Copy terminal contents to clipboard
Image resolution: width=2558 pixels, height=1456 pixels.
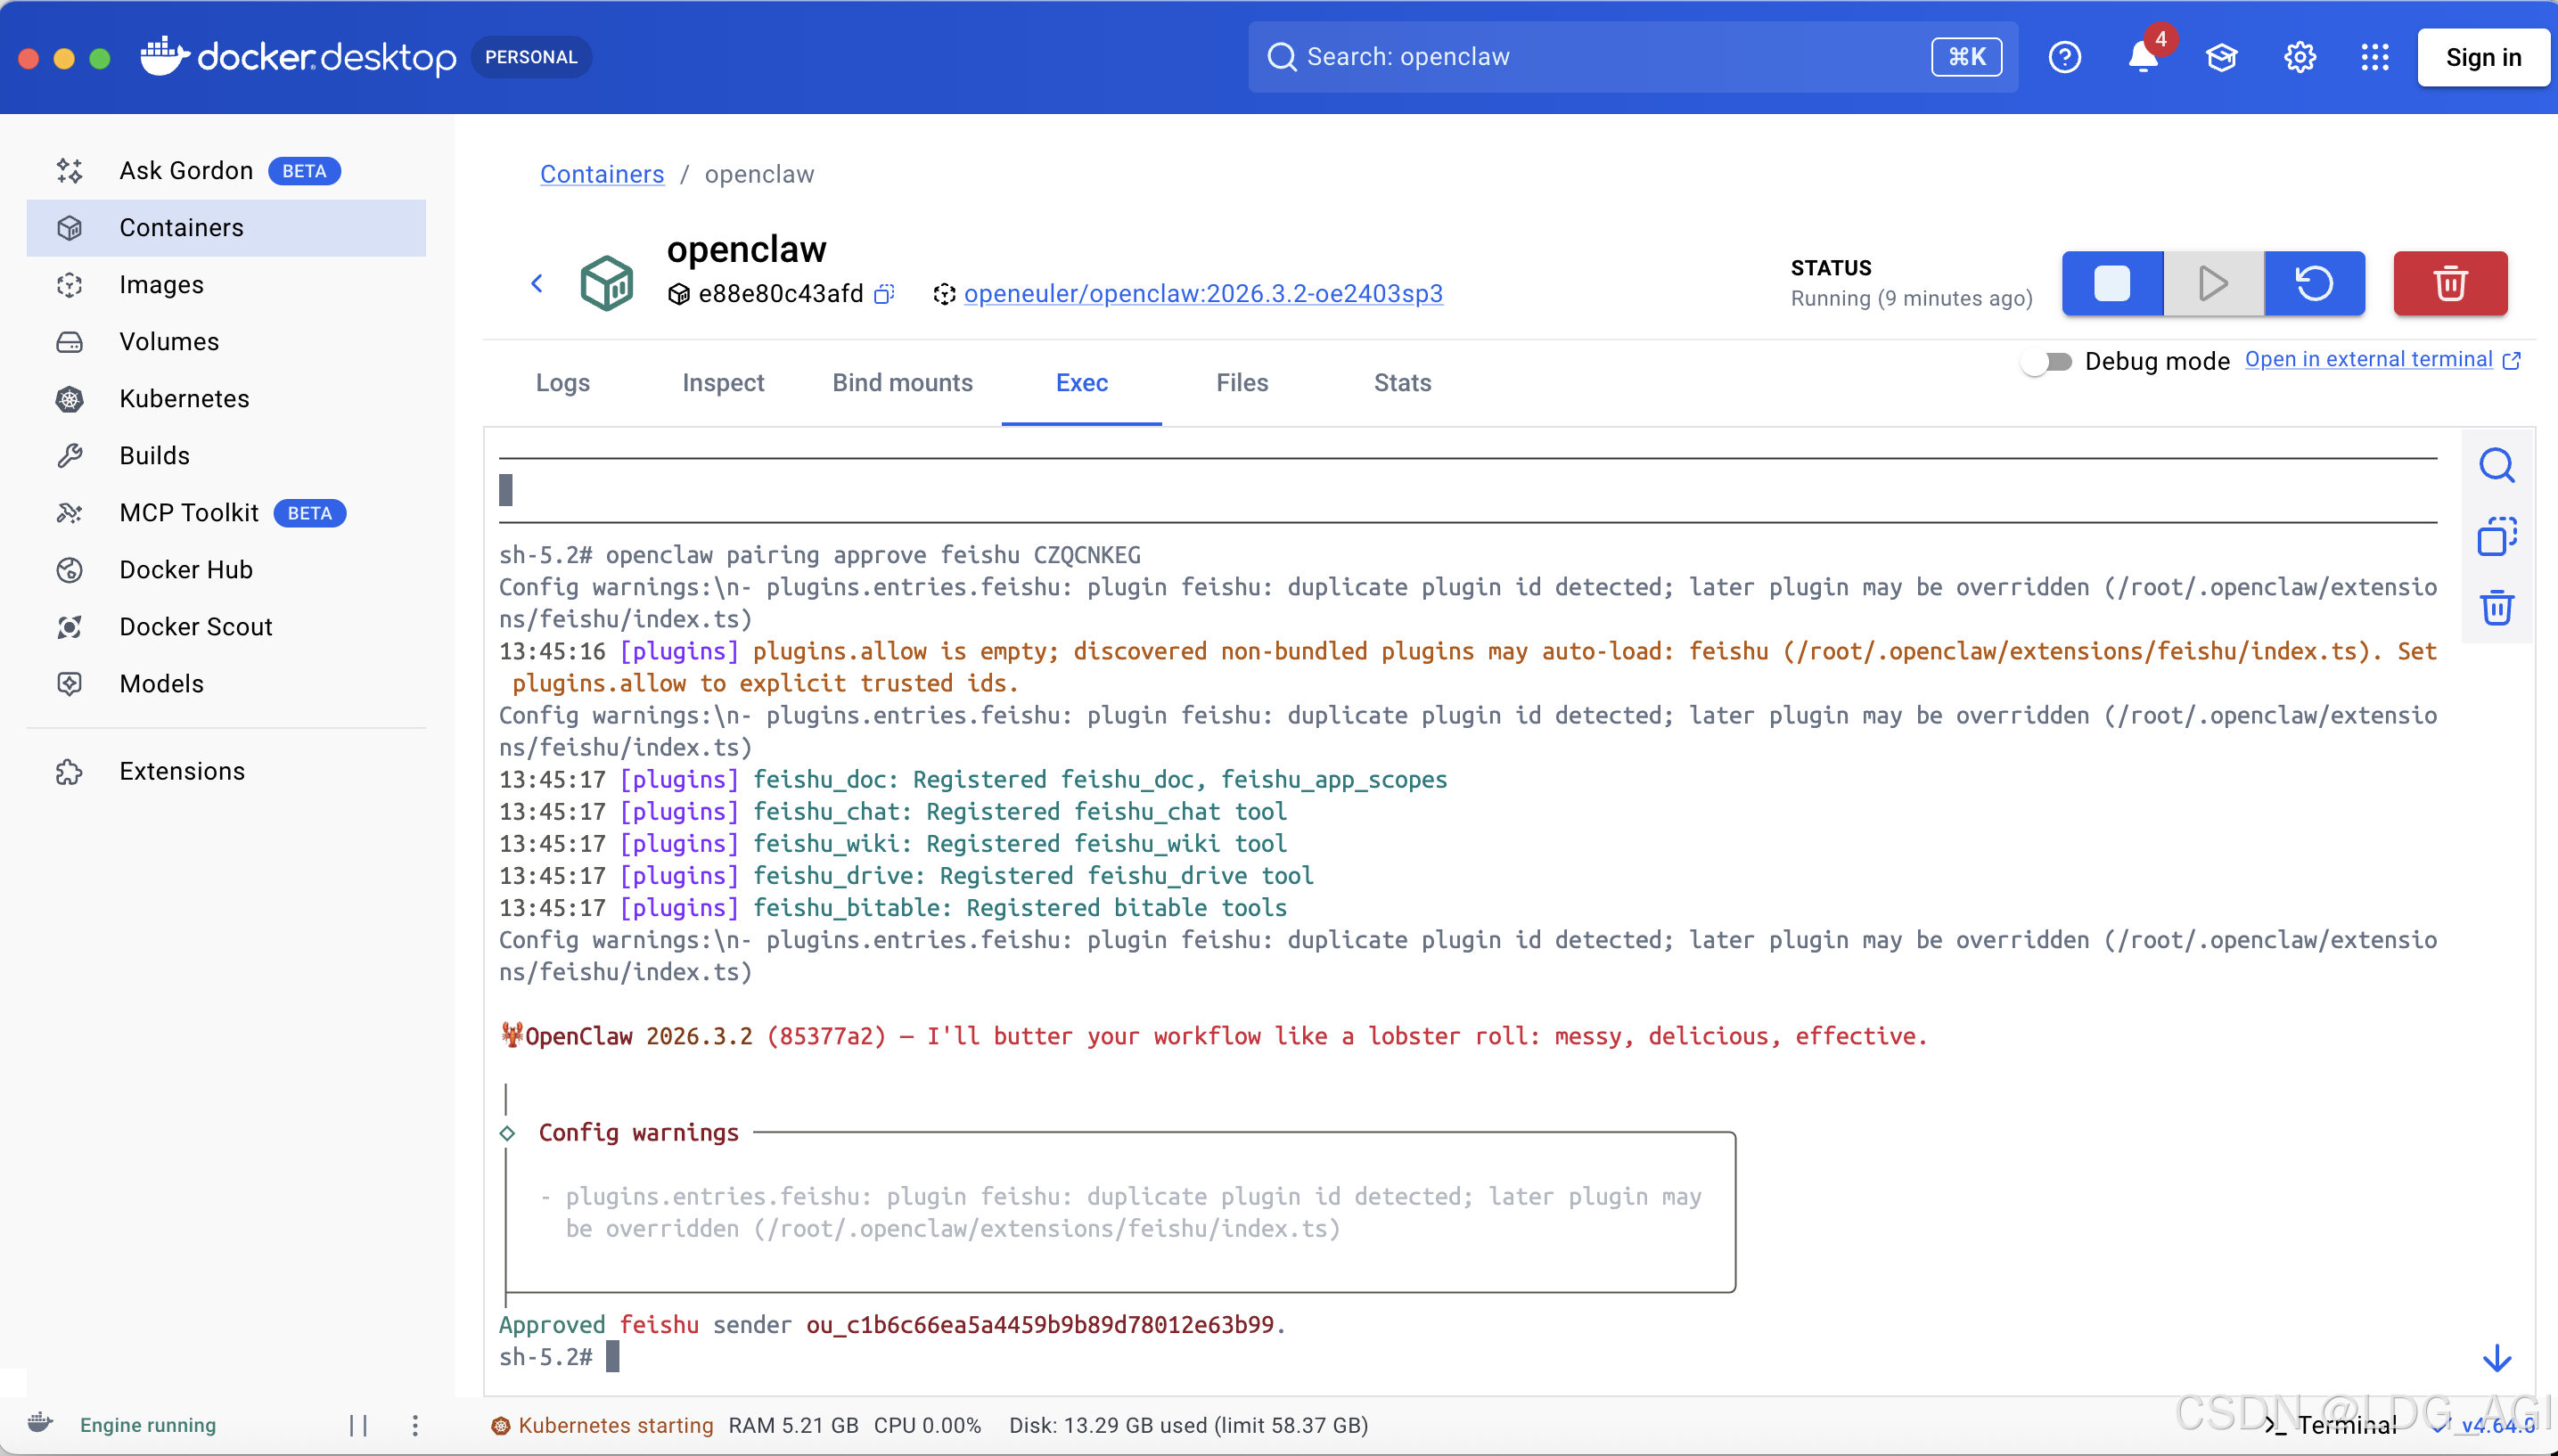[x=2496, y=537]
